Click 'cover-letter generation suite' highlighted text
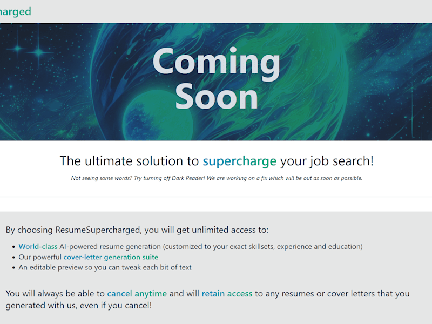432x324 pixels. tap(111, 257)
